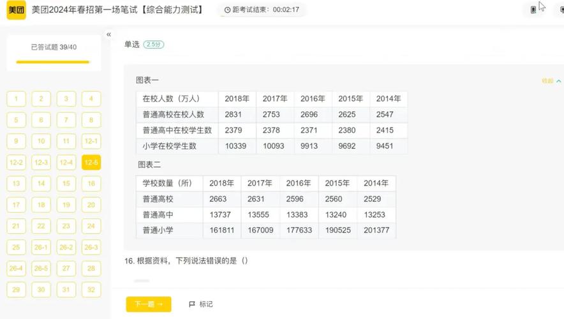Mark this question with the 标记 flag
The image size is (564, 319).
[201, 304]
